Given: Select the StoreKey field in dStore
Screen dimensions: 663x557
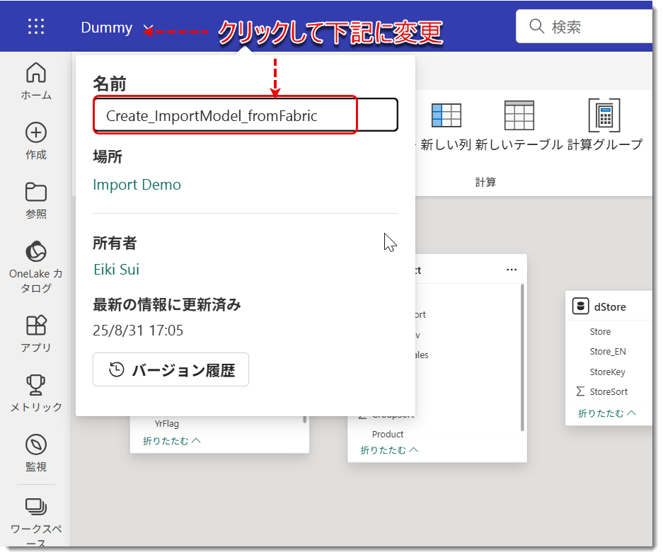Looking at the screenshot, I should click(607, 372).
